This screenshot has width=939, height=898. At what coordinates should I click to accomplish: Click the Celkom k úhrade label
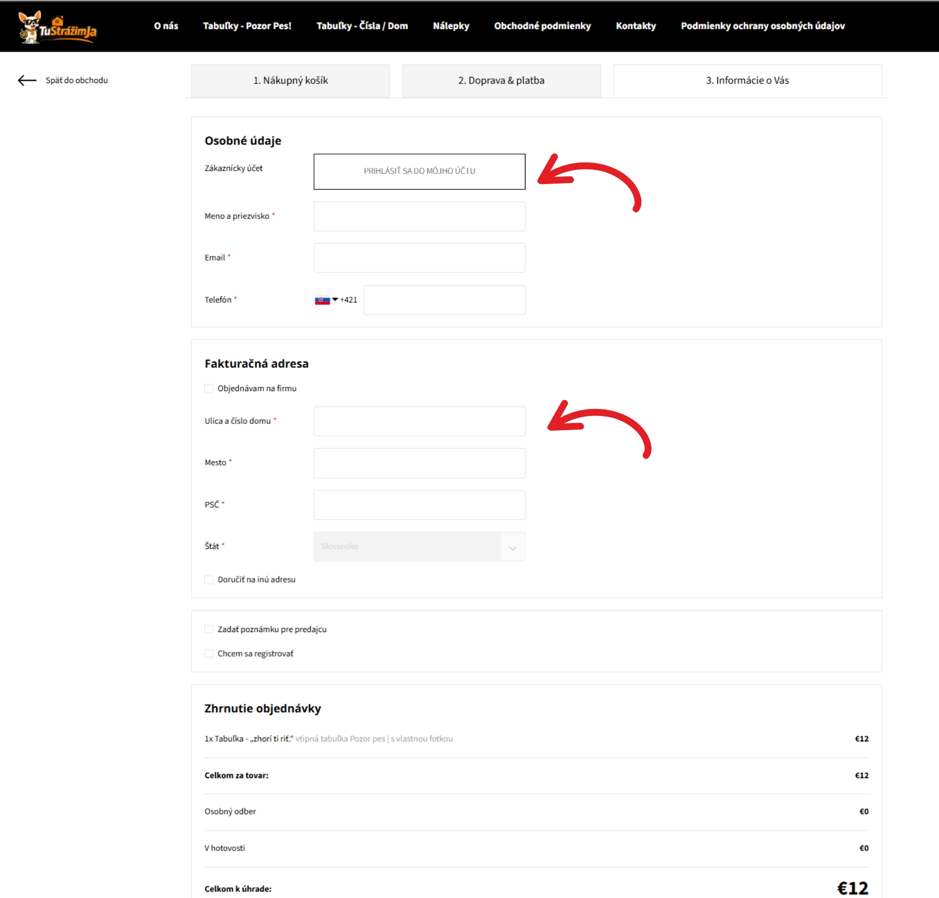coord(238,889)
